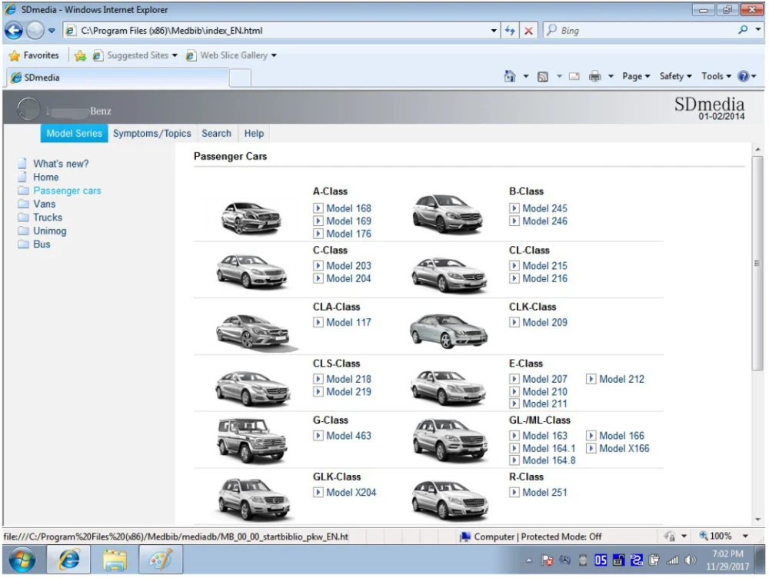Click the volume speaker tray icon
Image resolution: width=769 pixels, height=578 pixels.
pos(690,560)
